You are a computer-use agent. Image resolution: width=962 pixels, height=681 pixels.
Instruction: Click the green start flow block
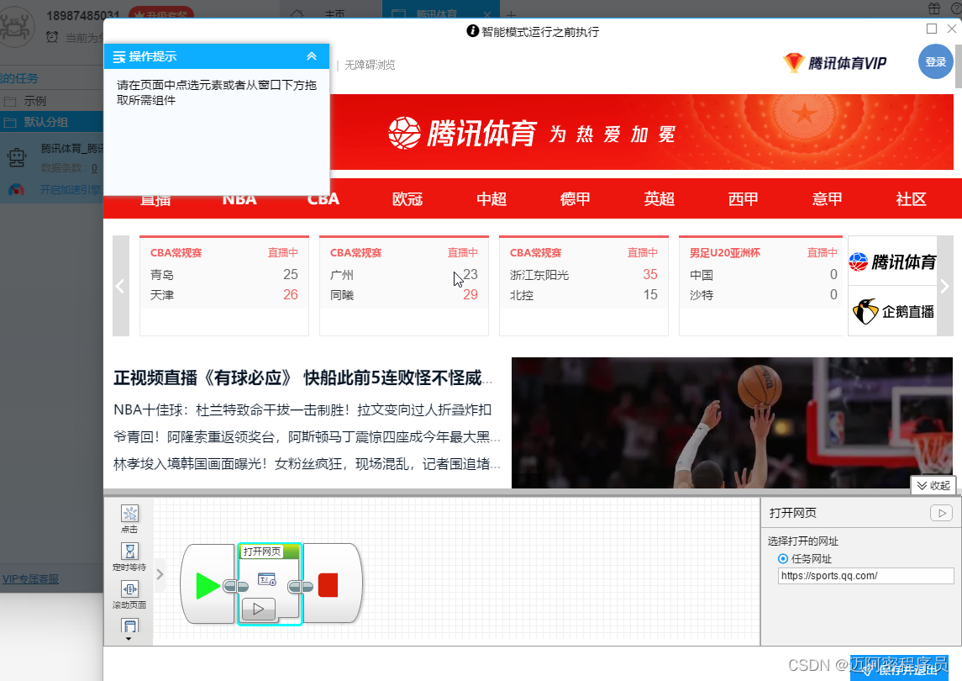208,585
